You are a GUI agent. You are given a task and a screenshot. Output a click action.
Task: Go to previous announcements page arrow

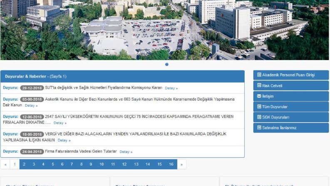[5, 164]
